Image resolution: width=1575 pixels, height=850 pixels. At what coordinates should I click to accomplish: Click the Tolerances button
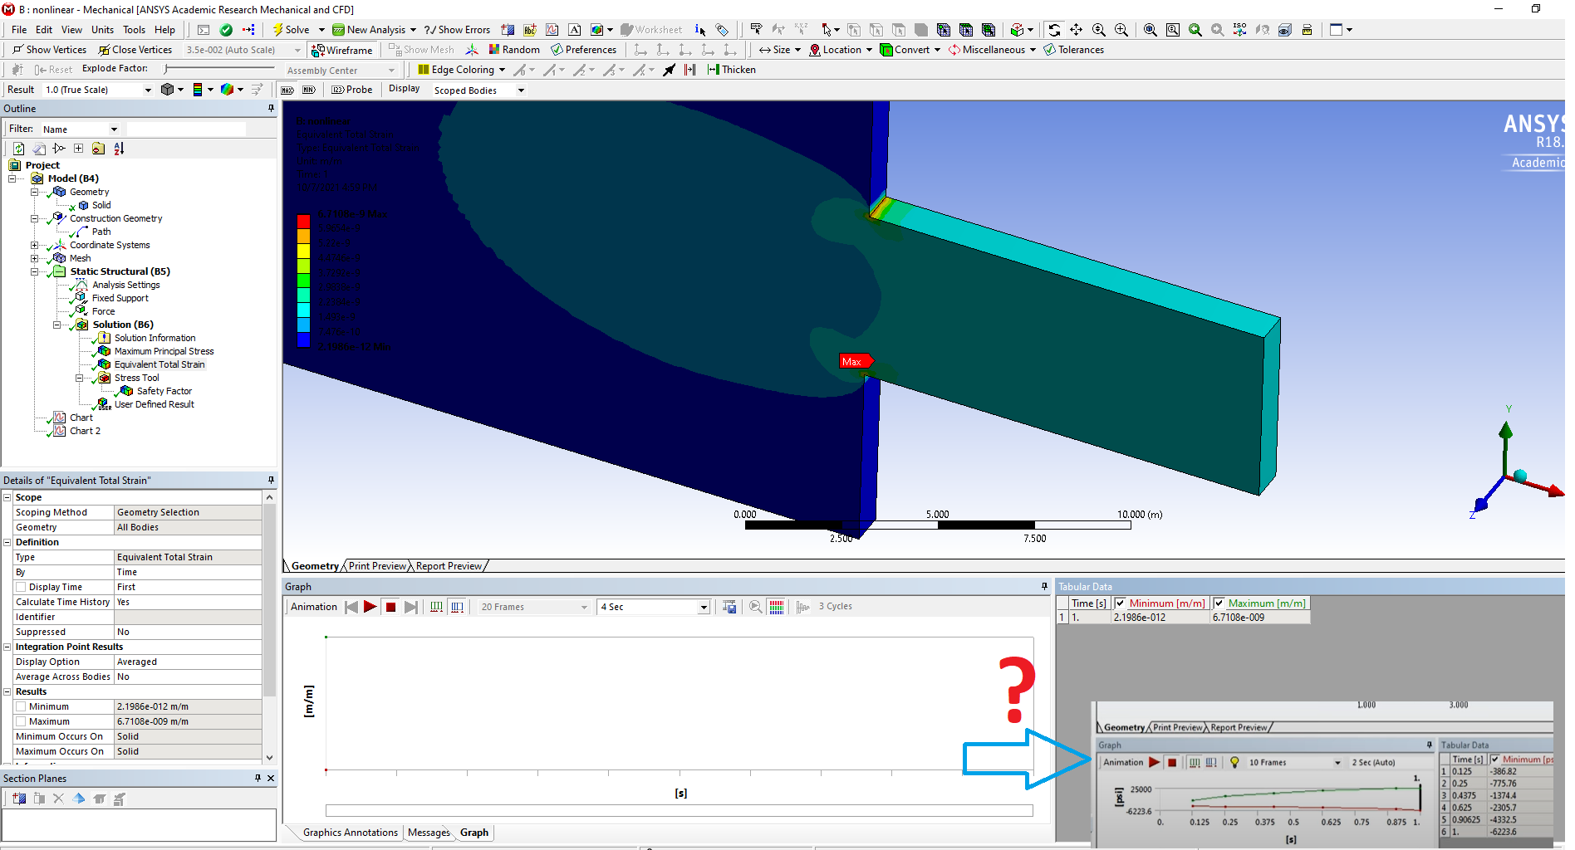[x=1073, y=50]
